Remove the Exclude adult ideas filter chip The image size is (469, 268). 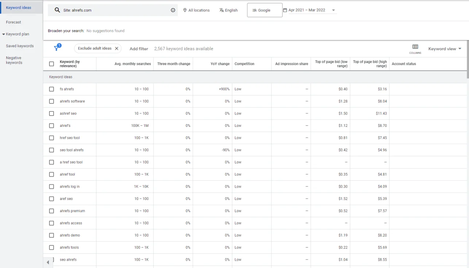pyautogui.click(x=117, y=48)
